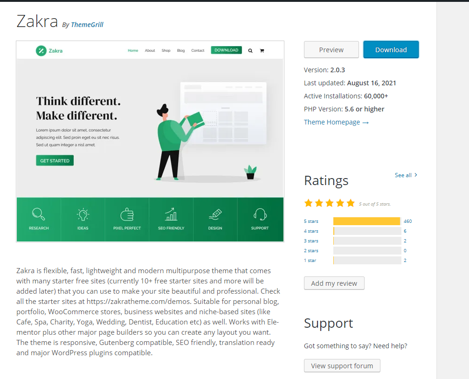This screenshot has height=379, width=469.
Task: Click the Zakra logo icon in screenshot
Action: pyautogui.click(x=41, y=51)
